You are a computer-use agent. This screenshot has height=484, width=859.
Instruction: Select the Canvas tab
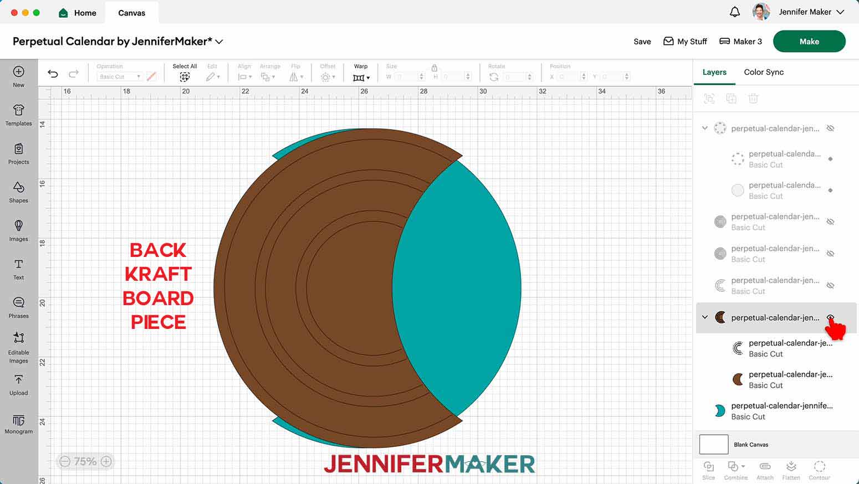(x=131, y=13)
